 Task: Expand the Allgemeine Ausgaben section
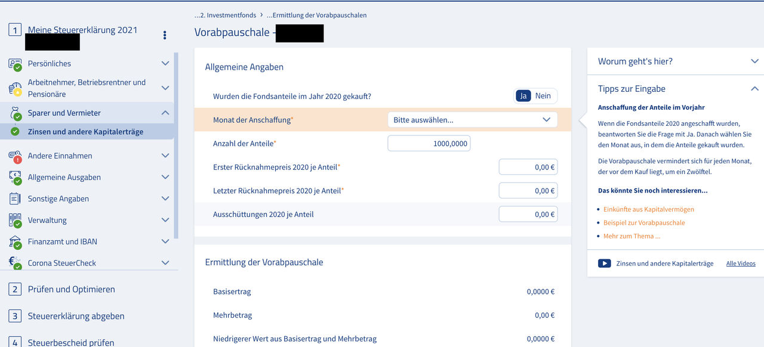click(x=165, y=177)
